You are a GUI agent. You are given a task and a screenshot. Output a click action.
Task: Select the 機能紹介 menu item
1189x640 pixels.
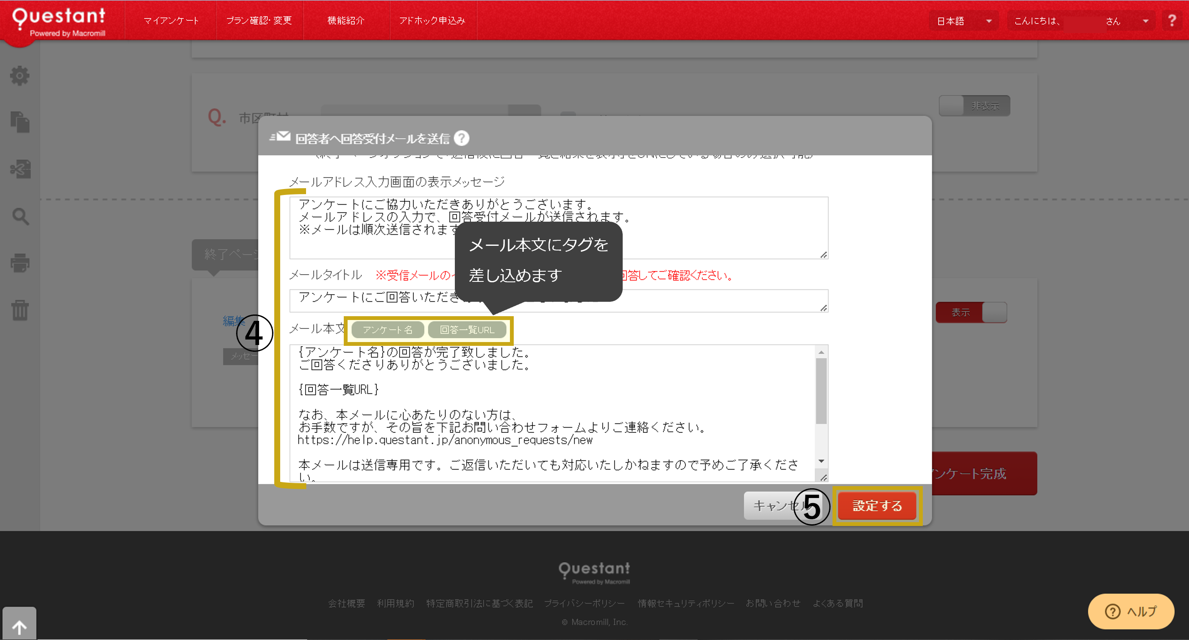(x=346, y=20)
